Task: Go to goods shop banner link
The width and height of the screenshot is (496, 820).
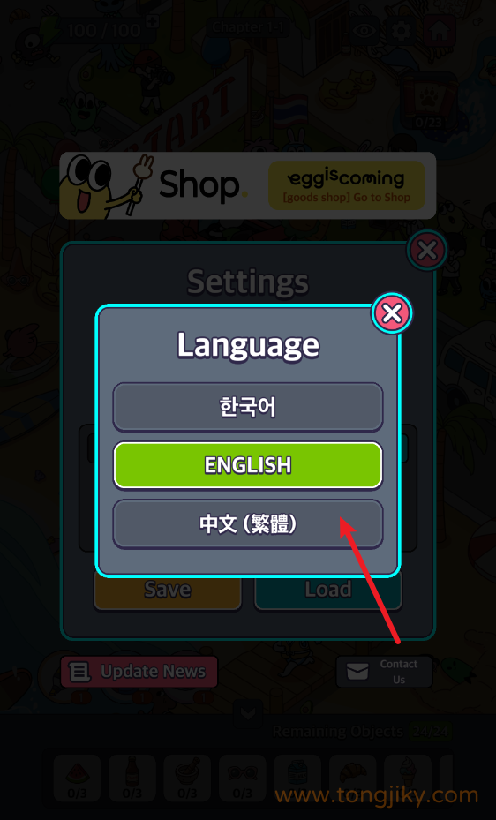Action: click(x=347, y=185)
